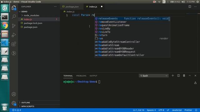Open the 1: bash terminal dropdown
Screen dimensions: 200x112
coord(153,76)
